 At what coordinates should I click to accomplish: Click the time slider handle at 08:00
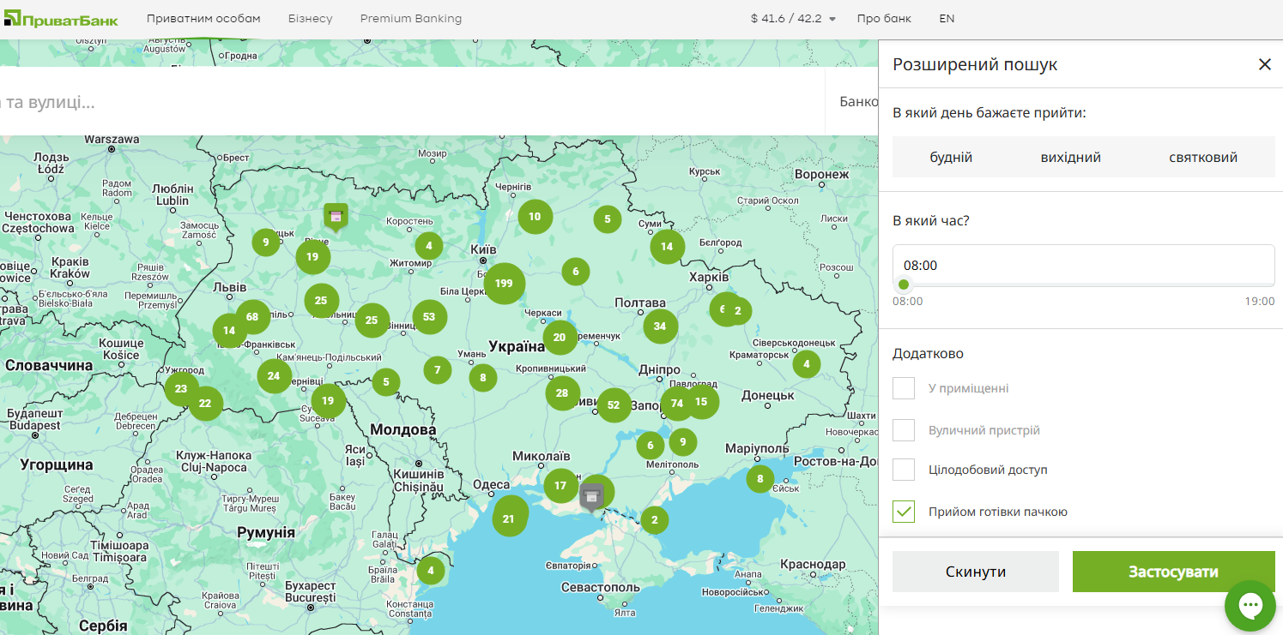click(904, 285)
